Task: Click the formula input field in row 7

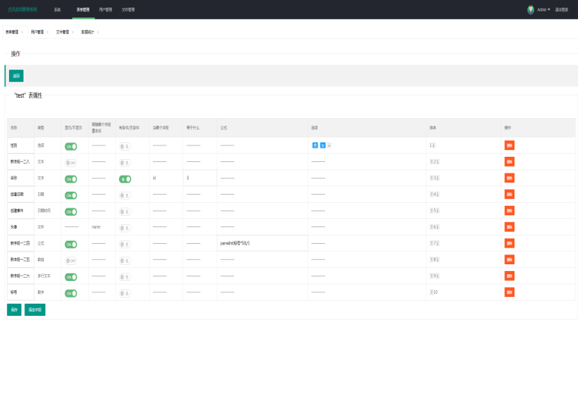Action: pyautogui.click(x=262, y=243)
